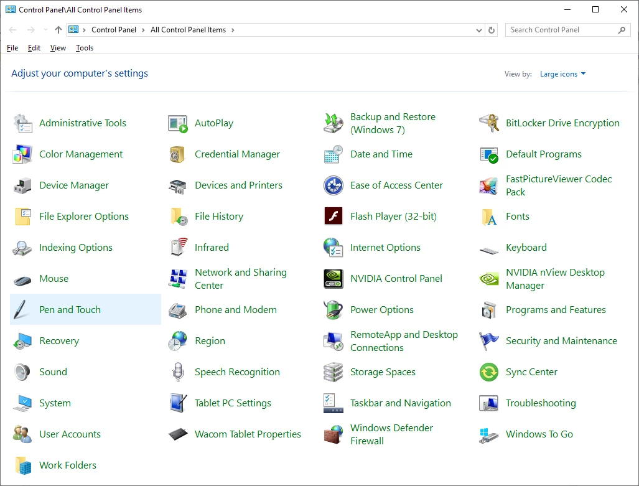Open Taskbar and Navigation link
Image resolution: width=639 pixels, height=486 pixels.
click(x=400, y=403)
